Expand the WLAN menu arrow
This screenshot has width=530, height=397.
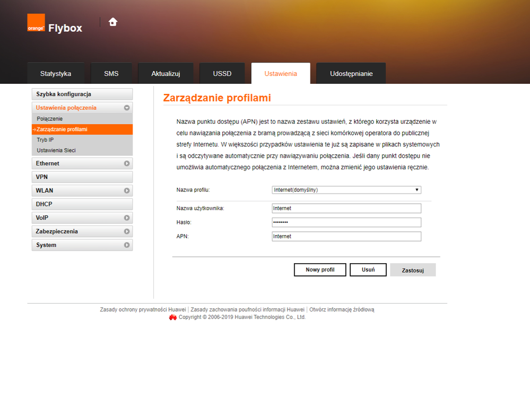[x=127, y=191]
